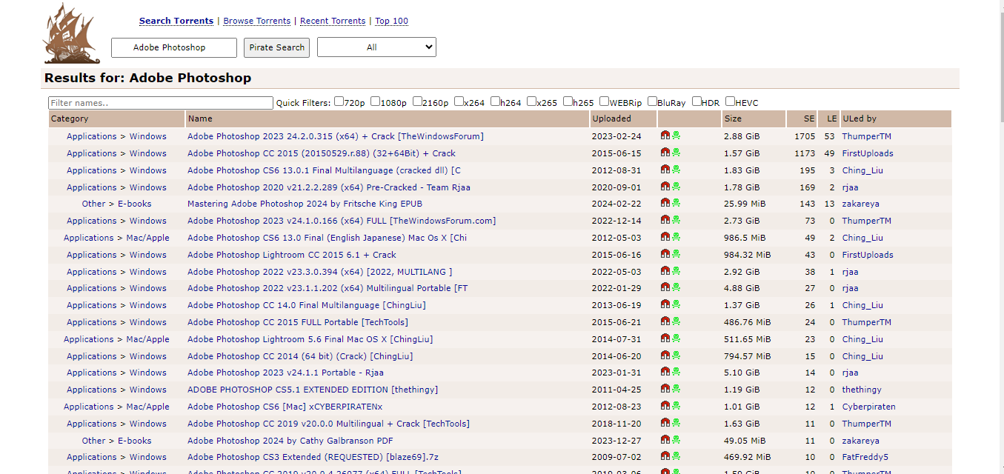1004x474 pixels.
Task: Enable the 720p quick filter
Action: [339, 101]
